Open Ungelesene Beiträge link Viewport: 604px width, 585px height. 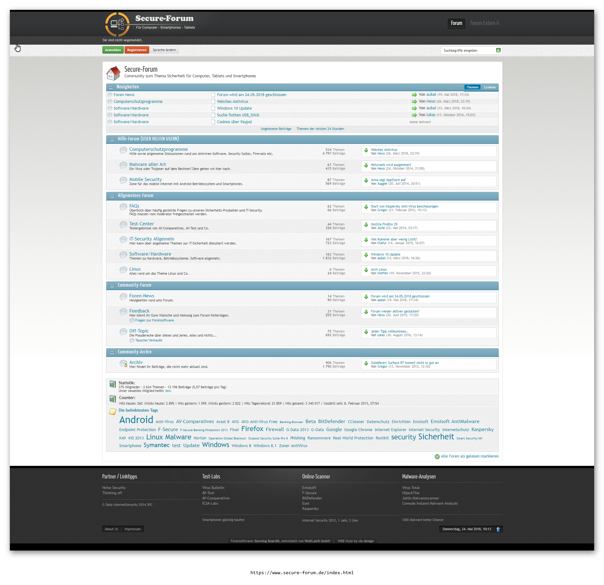click(276, 129)
